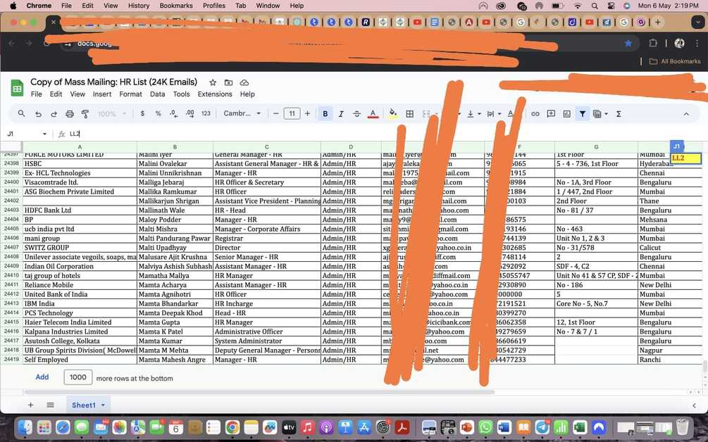Viewport: 708px width, 442px height.
Task: Open All Bookmarks folder
Action: (x=676, y=61)
